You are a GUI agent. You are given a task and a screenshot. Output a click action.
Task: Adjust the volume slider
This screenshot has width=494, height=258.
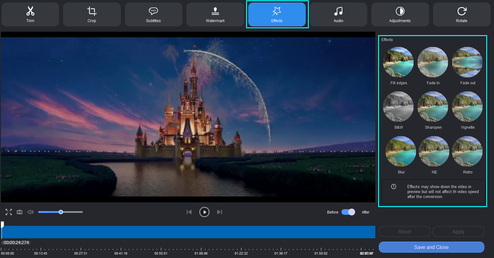pos(61,212)
